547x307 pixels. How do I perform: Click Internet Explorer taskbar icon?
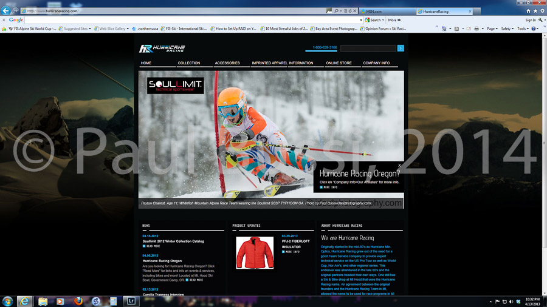[x=24, y=302]
